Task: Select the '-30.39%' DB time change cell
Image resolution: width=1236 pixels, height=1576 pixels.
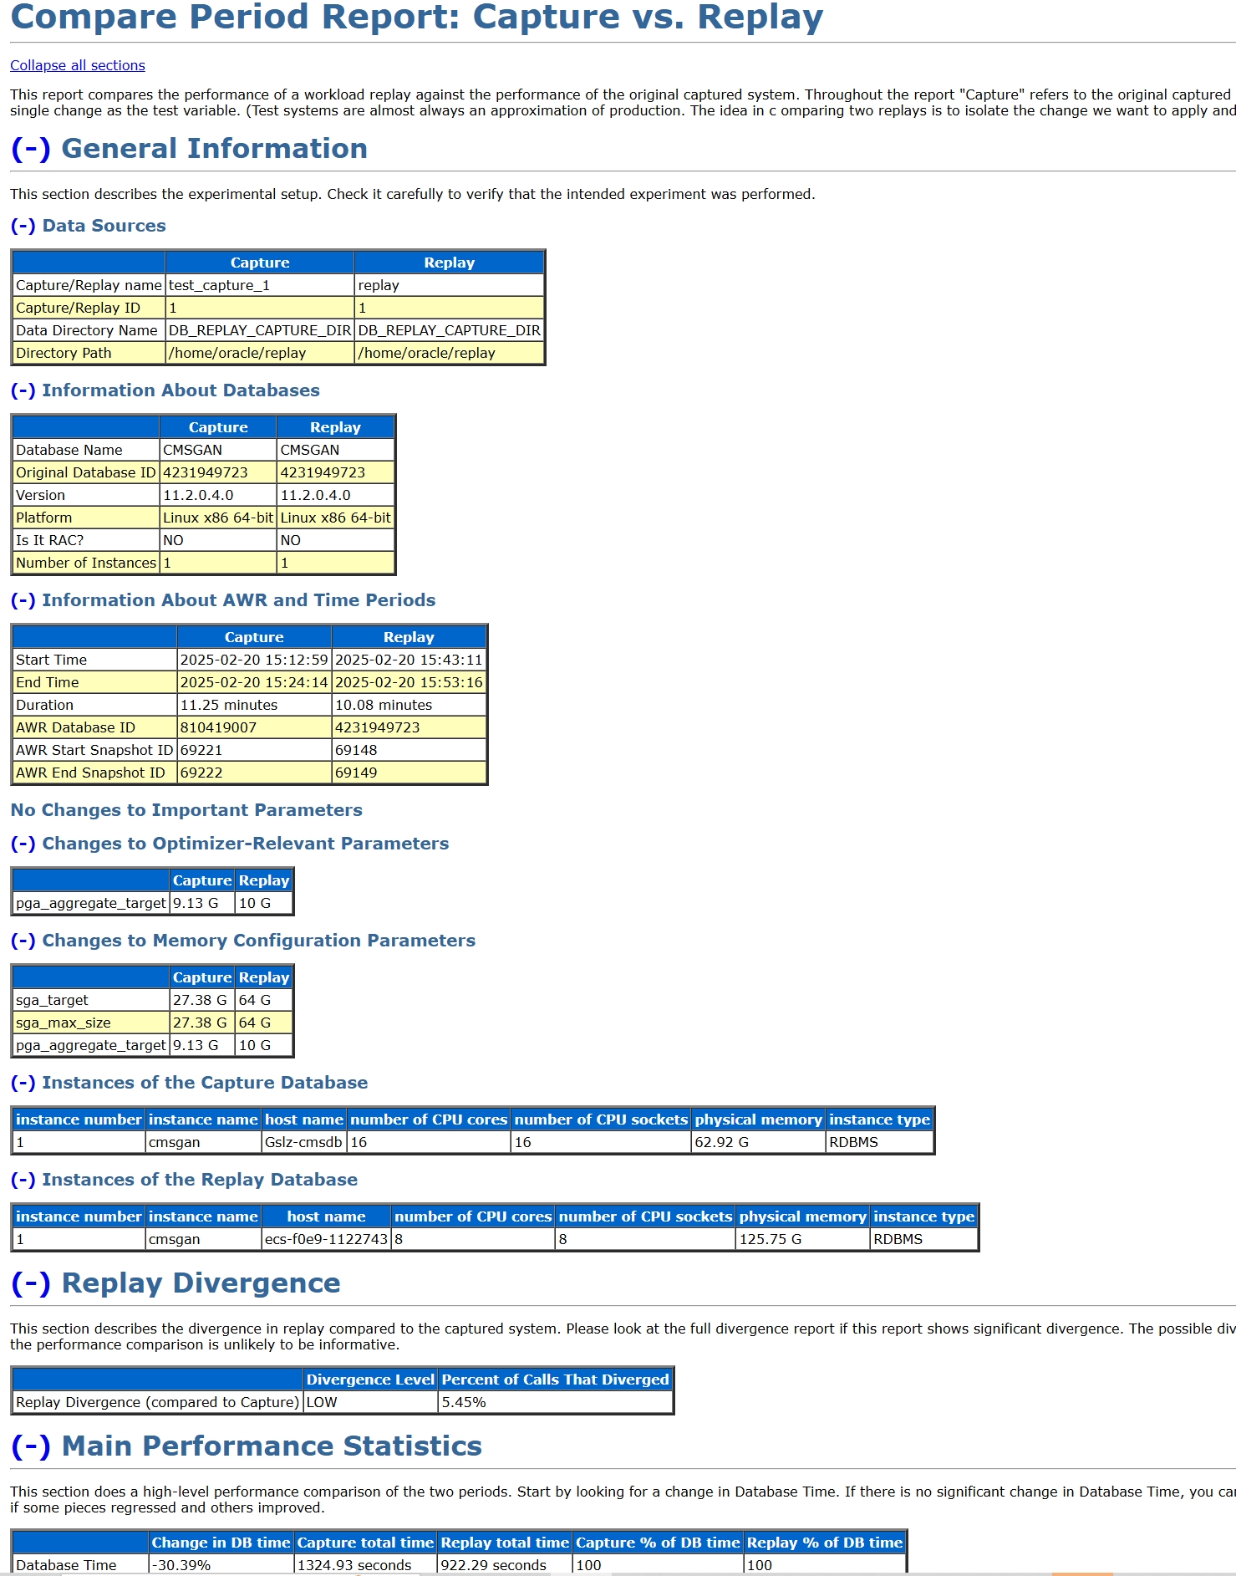Action: point(221,1565)
